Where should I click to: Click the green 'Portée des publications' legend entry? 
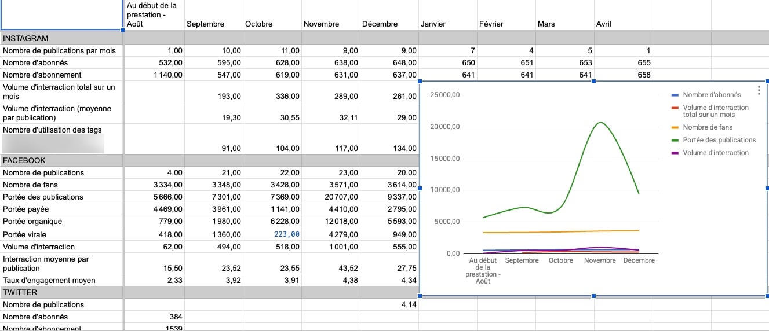(713, 140)
